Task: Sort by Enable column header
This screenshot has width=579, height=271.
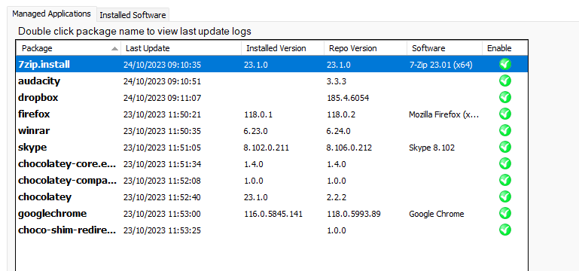Action: click(x=504, y=48)
